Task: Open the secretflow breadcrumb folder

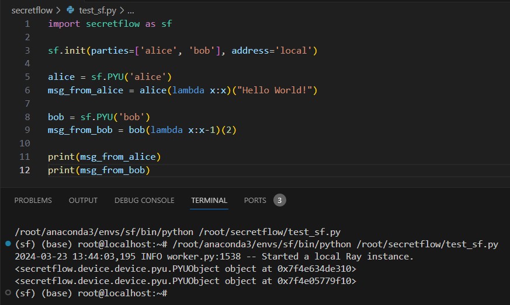Action: [32, 10]
